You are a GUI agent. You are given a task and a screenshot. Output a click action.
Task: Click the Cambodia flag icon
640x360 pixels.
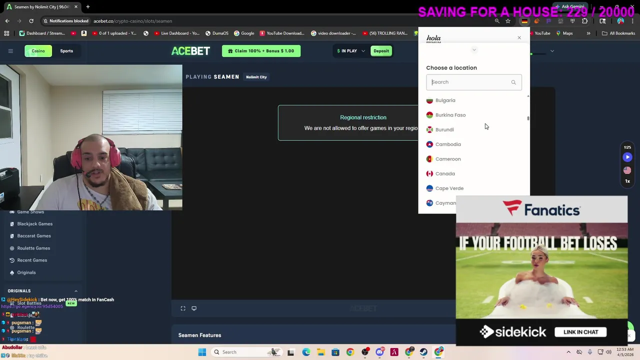pos(429,144)
